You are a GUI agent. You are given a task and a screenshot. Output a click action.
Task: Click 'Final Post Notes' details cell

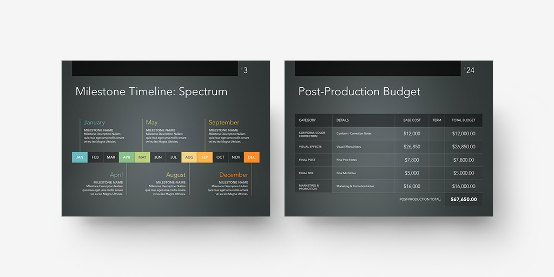click(364, 160)
